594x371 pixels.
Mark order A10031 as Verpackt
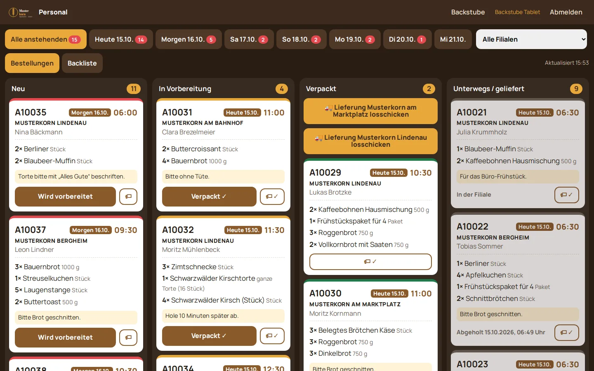pyautogui.click(x=209, y=197)
